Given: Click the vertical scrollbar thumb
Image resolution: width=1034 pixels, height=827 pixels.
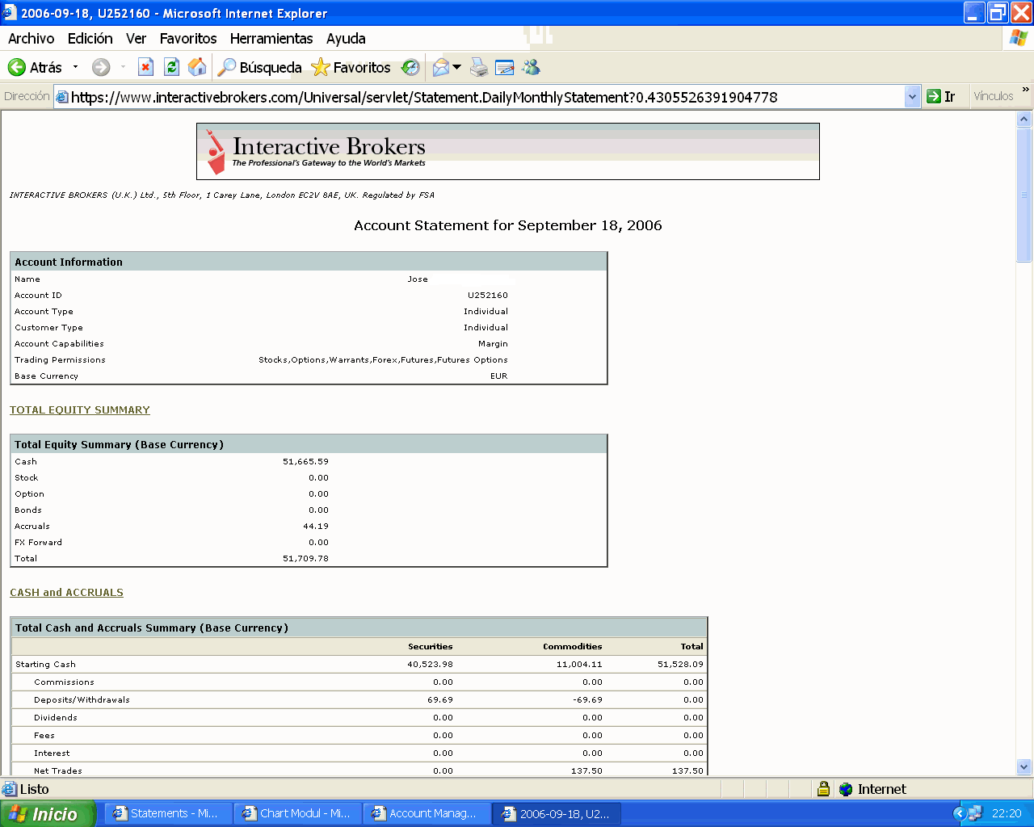Looking at the screenshot, I should 1024,195.
